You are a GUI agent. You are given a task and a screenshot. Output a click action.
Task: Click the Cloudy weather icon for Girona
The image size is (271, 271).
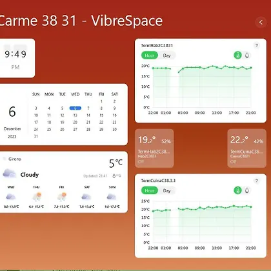point(10,174)
